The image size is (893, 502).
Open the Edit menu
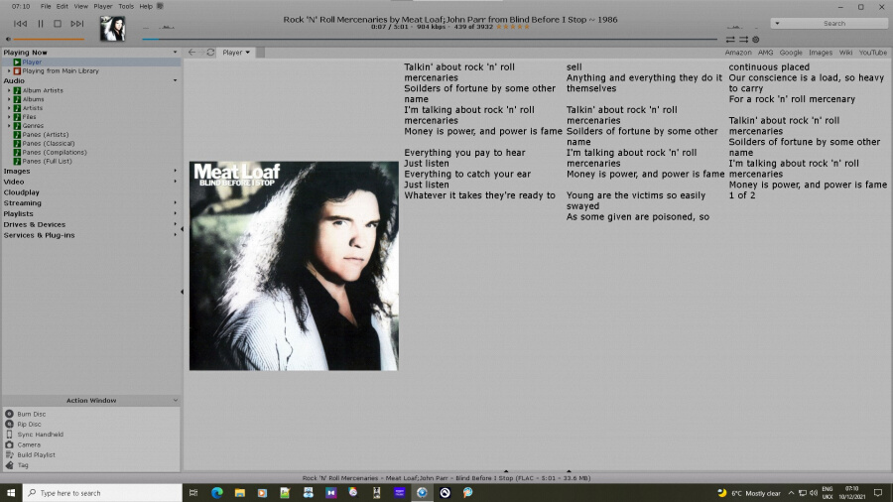(x=63, y=6)
